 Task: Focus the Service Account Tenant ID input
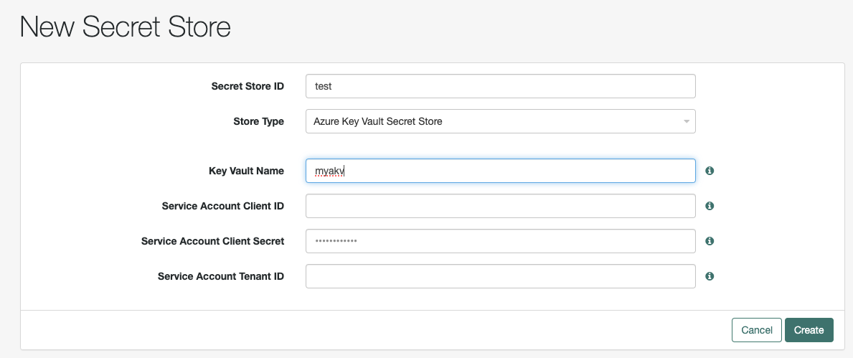[x=500, y=276]
